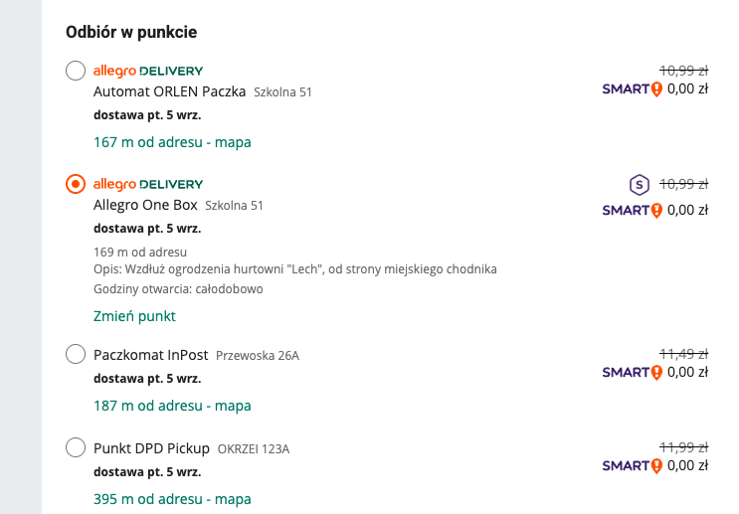The width and height of the screenshot is (739, 514).
Task: Open map link for 395 m od adresu
Action: [x=172, y=499]
